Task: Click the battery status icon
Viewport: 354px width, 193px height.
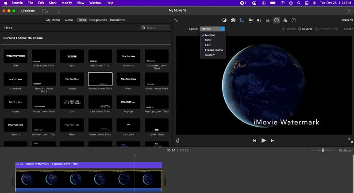Action: coord(273,3)
